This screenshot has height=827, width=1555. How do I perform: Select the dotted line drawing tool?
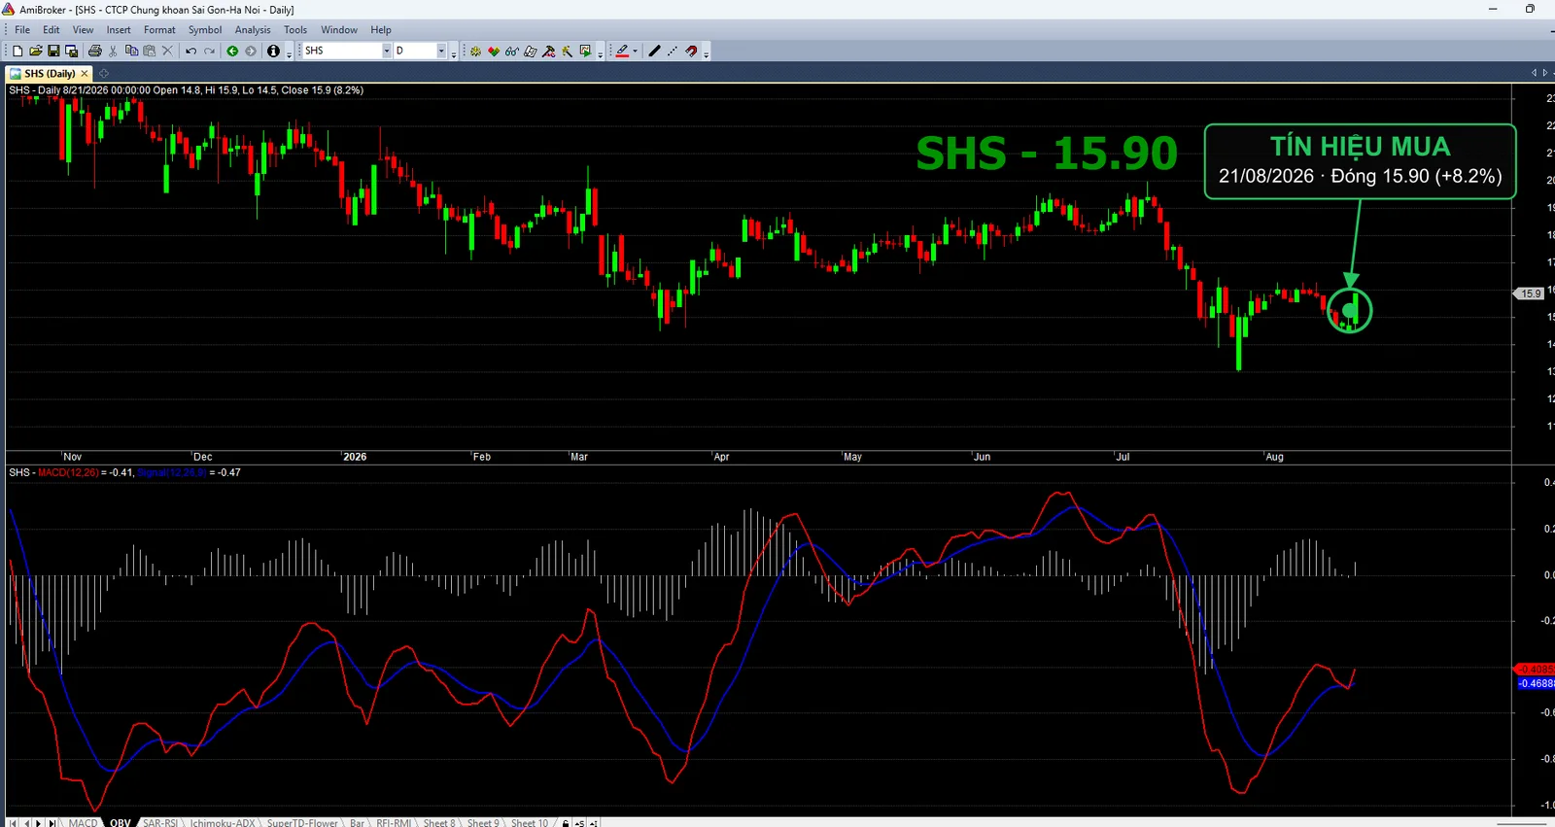pyautogui.click(x=673, y=51)
